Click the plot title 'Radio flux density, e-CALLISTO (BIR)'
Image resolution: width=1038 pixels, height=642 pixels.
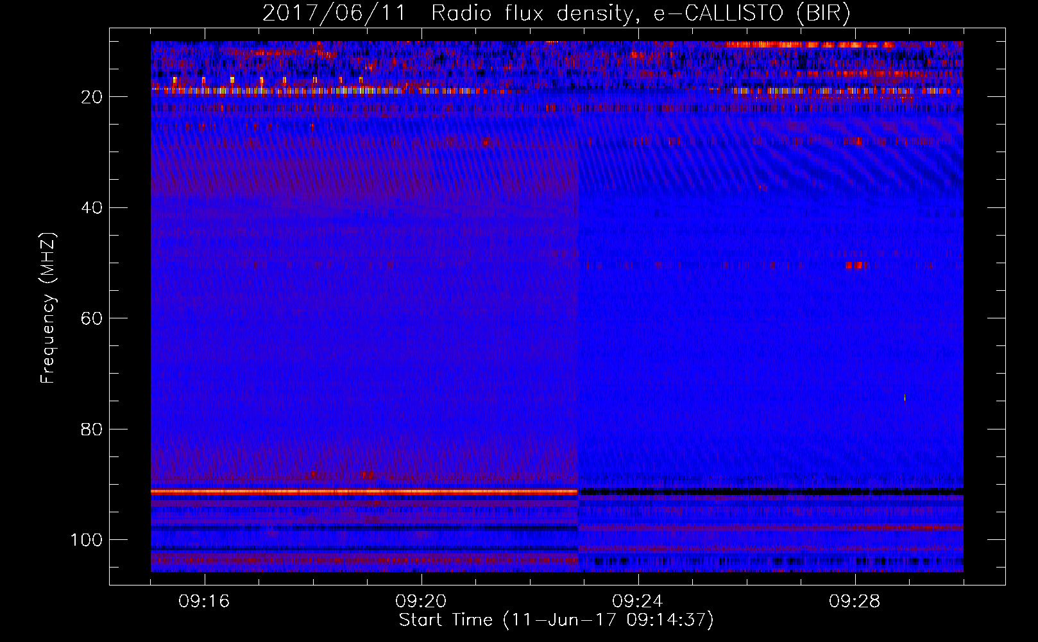(641, 13)
